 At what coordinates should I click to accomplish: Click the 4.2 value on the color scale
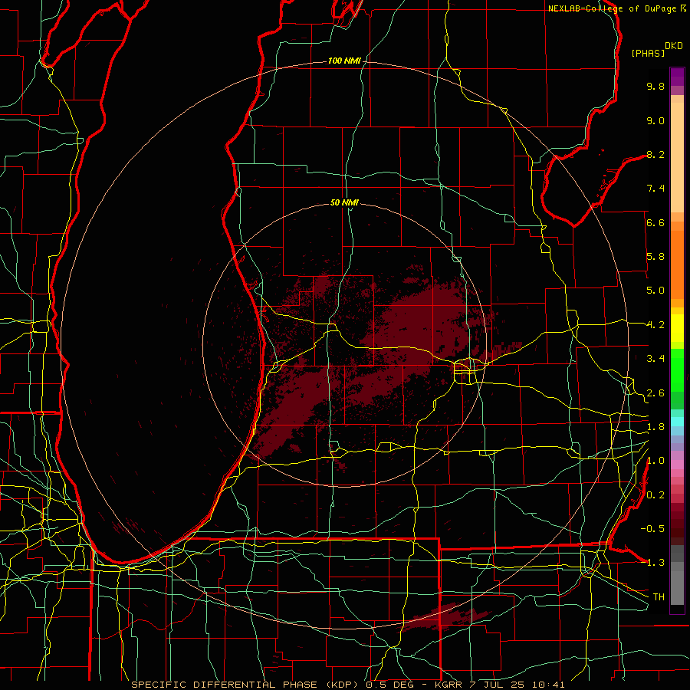click(x=655, y=325)
